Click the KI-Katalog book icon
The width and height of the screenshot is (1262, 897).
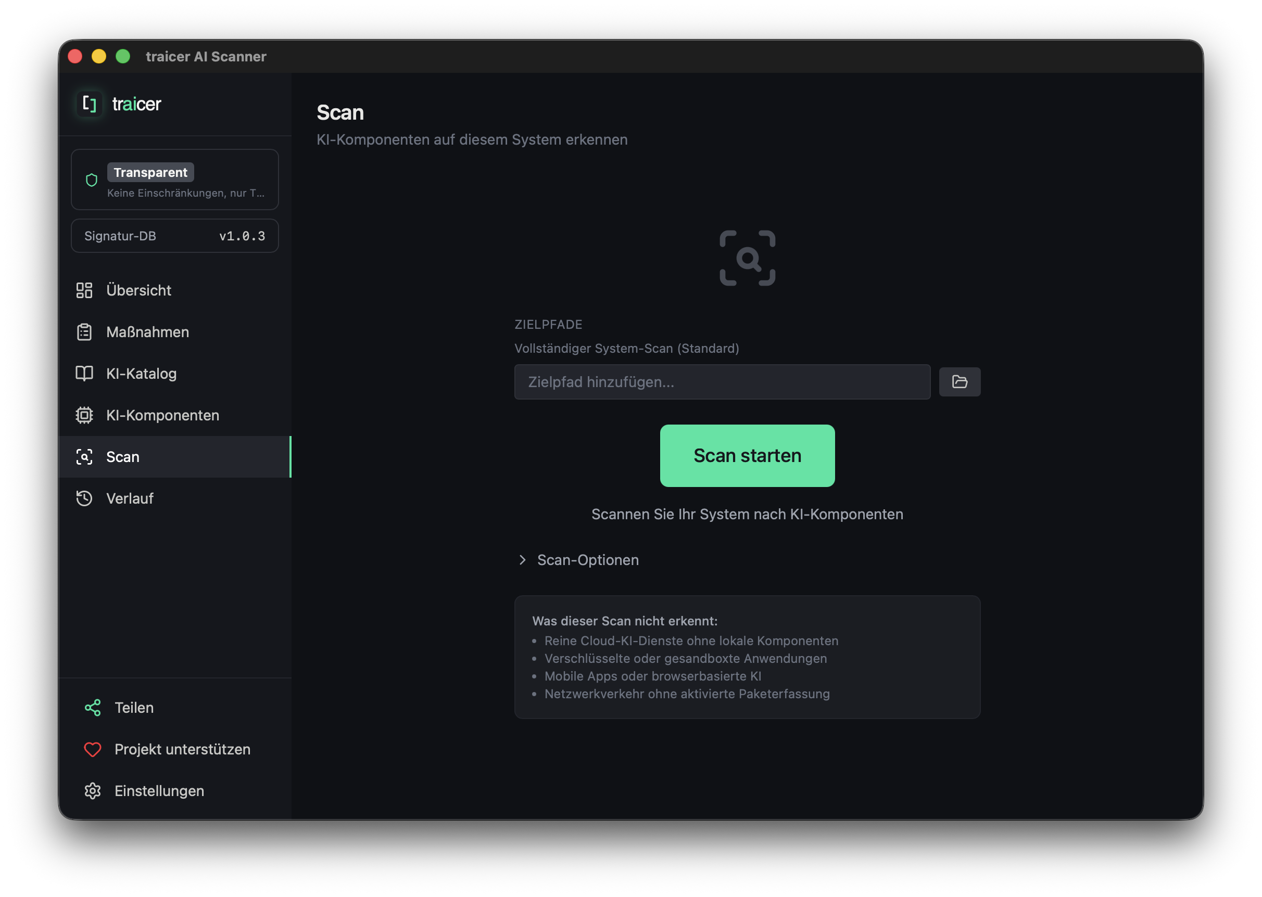(84, 374)
